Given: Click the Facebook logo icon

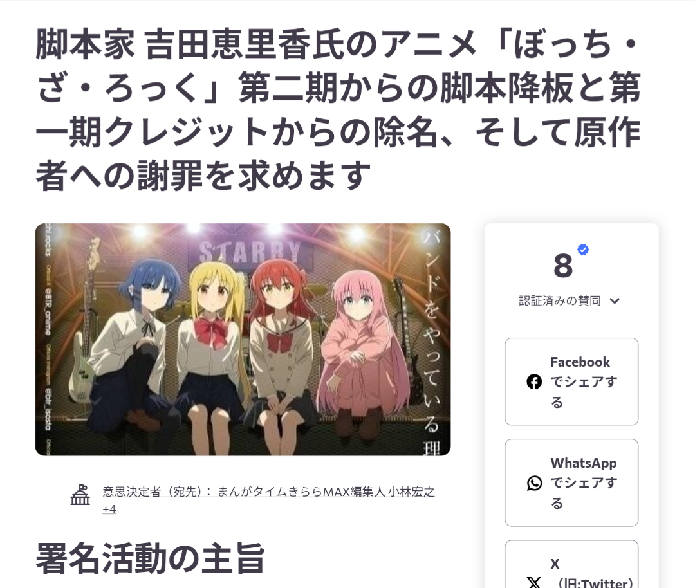Looking at the screenshot, I should click(534, 381).
